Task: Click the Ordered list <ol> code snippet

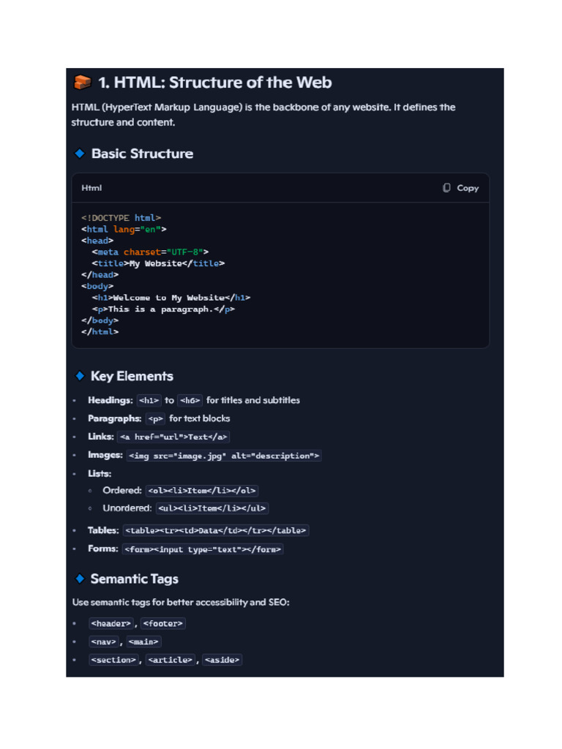Action: (201, 491)
